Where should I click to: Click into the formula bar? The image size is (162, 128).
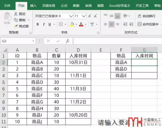click(118, 41)
